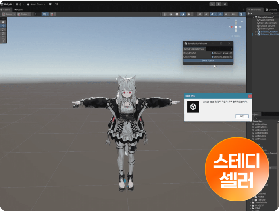The image size is (279, 211).
Task: Open the Global rotation dropdown
Action: click(x=23, y=14)
